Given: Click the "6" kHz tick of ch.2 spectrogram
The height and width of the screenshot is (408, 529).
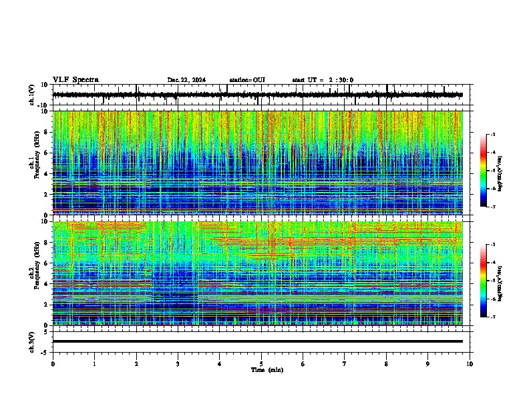Looking at the screenshot, I should 46,263.
